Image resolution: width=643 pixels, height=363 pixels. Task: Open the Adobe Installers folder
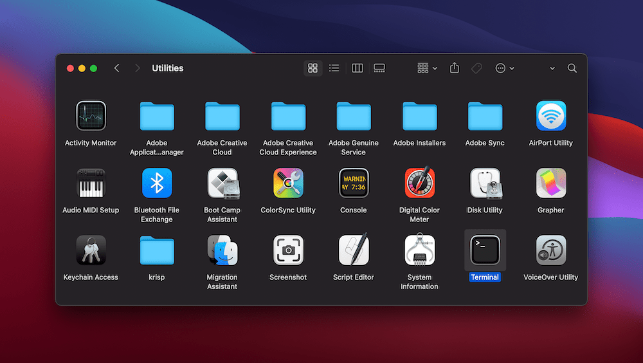pos(419,116)
